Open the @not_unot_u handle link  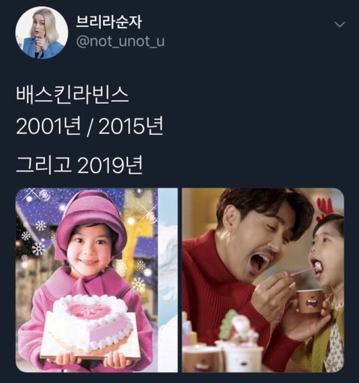(120, 41)
